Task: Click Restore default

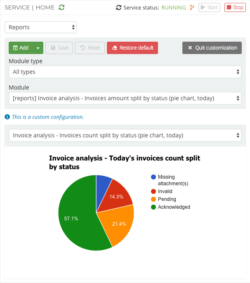Action: (x=132, y=48)
